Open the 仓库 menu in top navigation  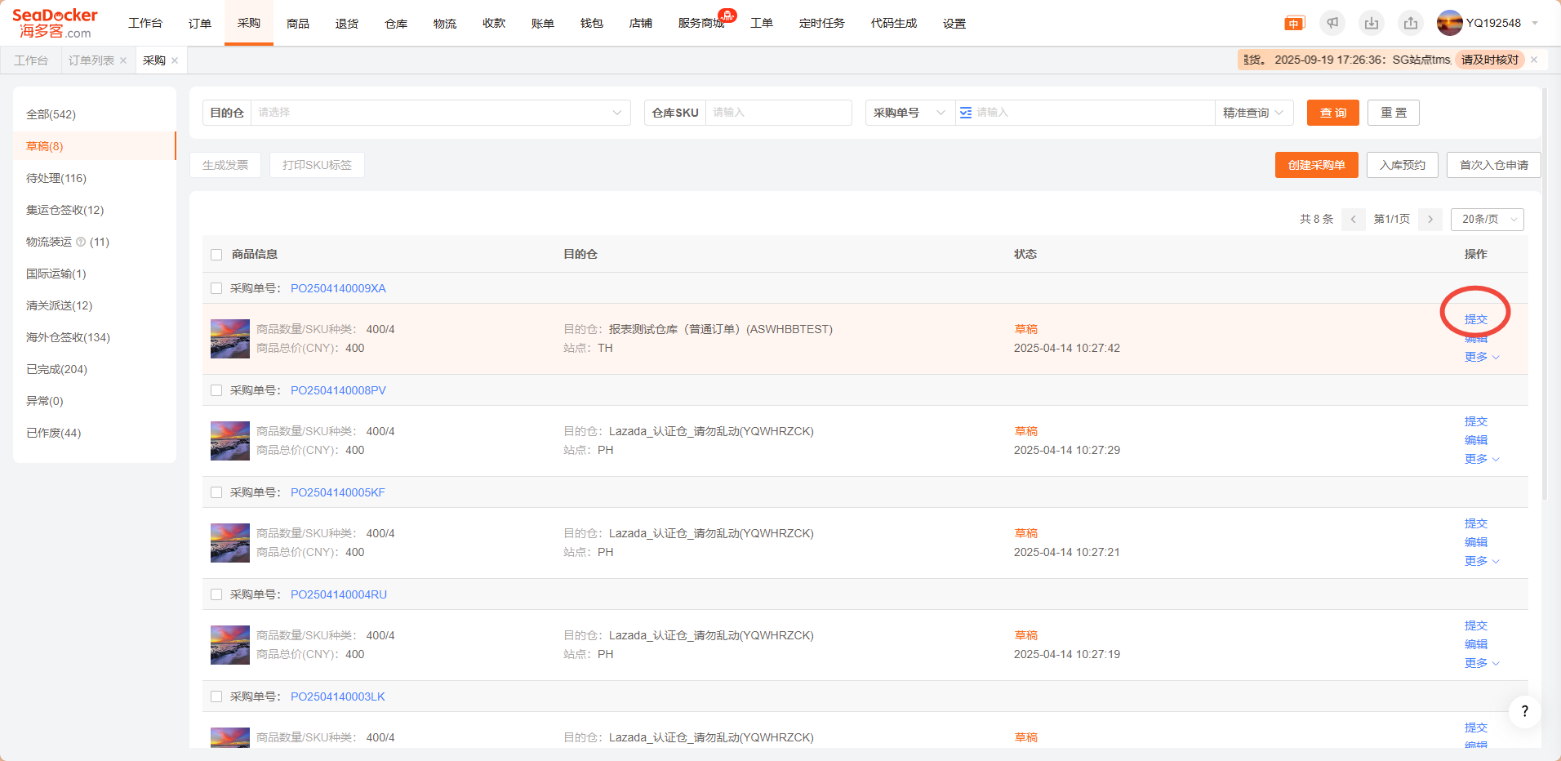(x=396, y=24)
